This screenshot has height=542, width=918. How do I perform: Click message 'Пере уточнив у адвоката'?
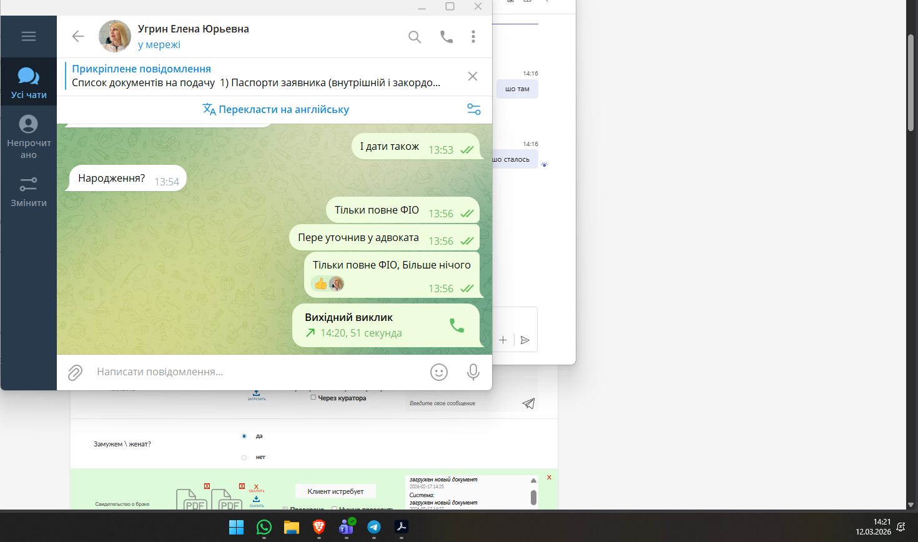point(384,238)
